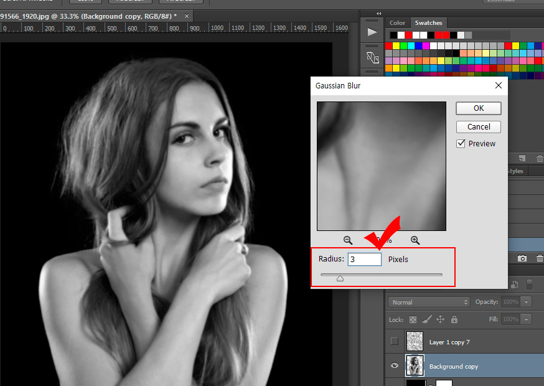Screen dimensions: 544x386
Task: Click into the Radius value field
Action: point(364,259)
